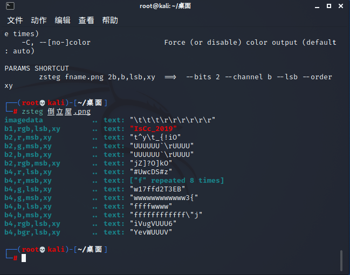Click the terminal scrollbar thumb
This screenshot has height=275, width=350.
pos(341,260)
